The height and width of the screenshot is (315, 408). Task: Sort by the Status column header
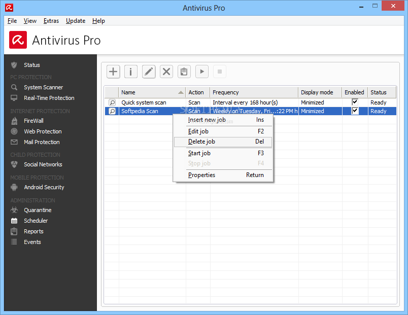click(382, 92)
